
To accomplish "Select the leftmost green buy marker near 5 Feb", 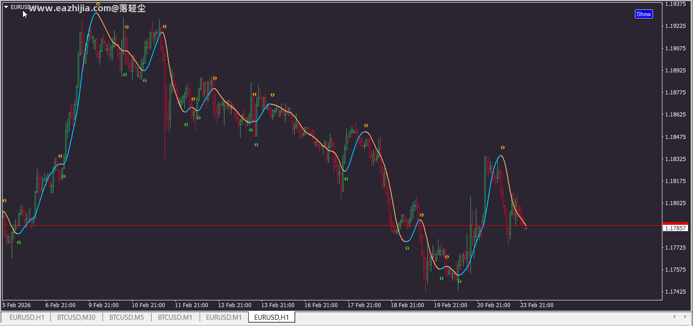I will (x=19, y=242).
